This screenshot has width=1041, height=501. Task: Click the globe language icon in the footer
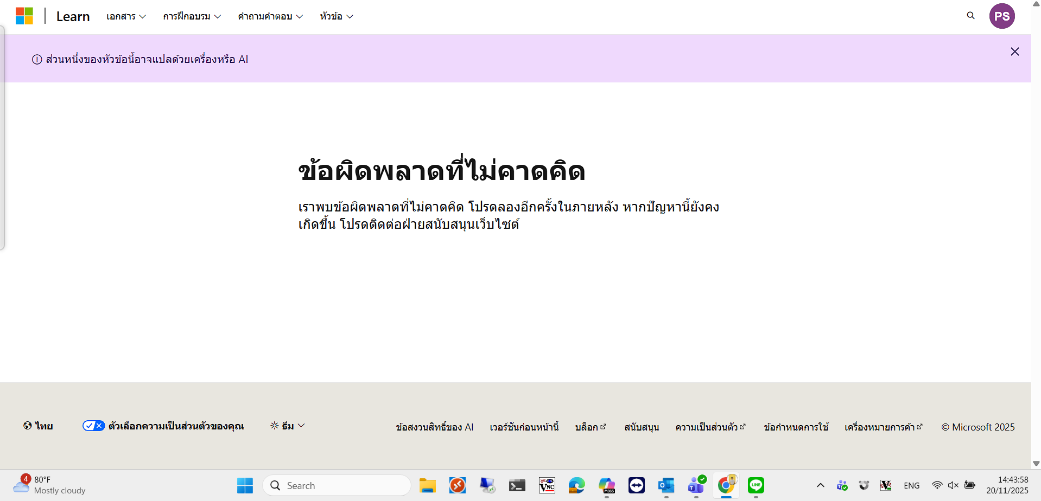(x=28, y=426)
